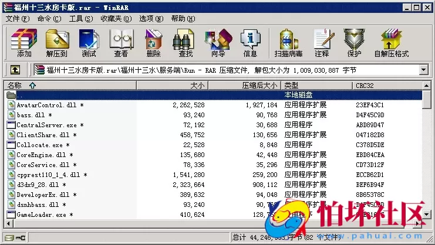
Task: Click the Collocate.exe file icon
Action: (x=11, y=145)
